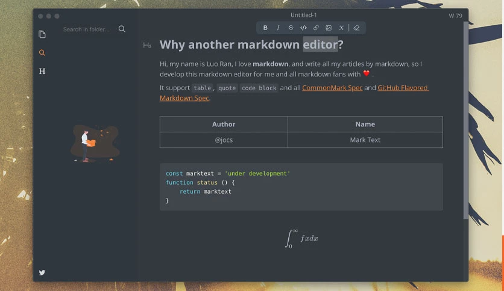
Task: Show table of contents H icon
Action: 42,71
